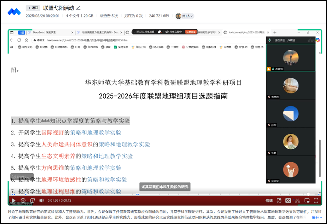Image resolution: width=327 pixels, height=224 pixels.
Task: Click the layout icon beside 倍速
Action: (x=279, y=200)
